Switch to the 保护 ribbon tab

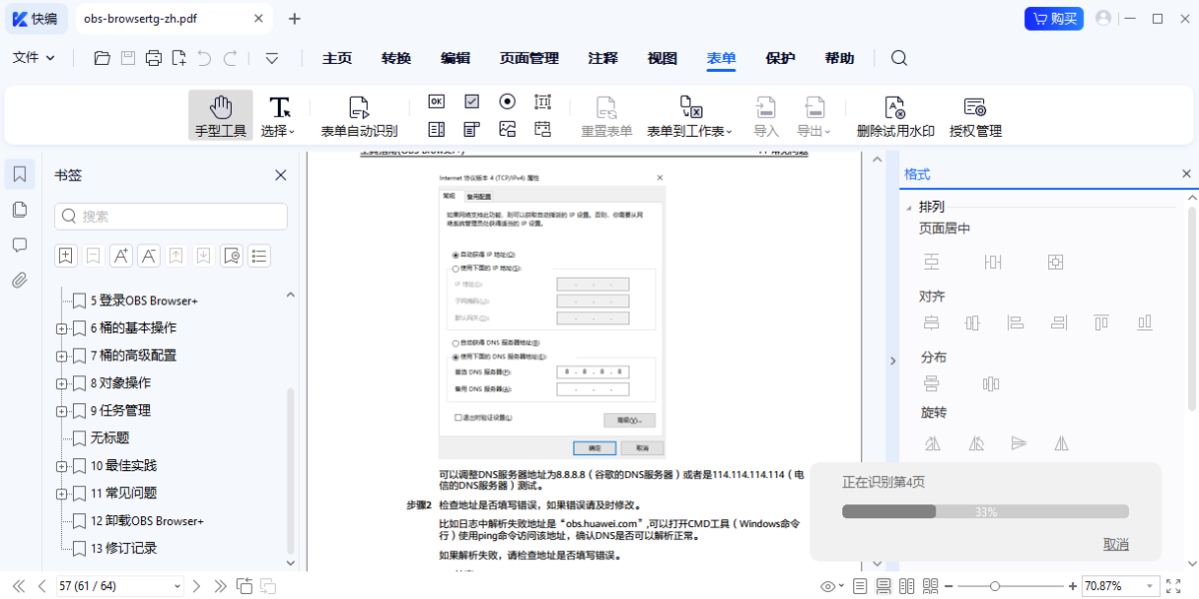pos(780,57)
